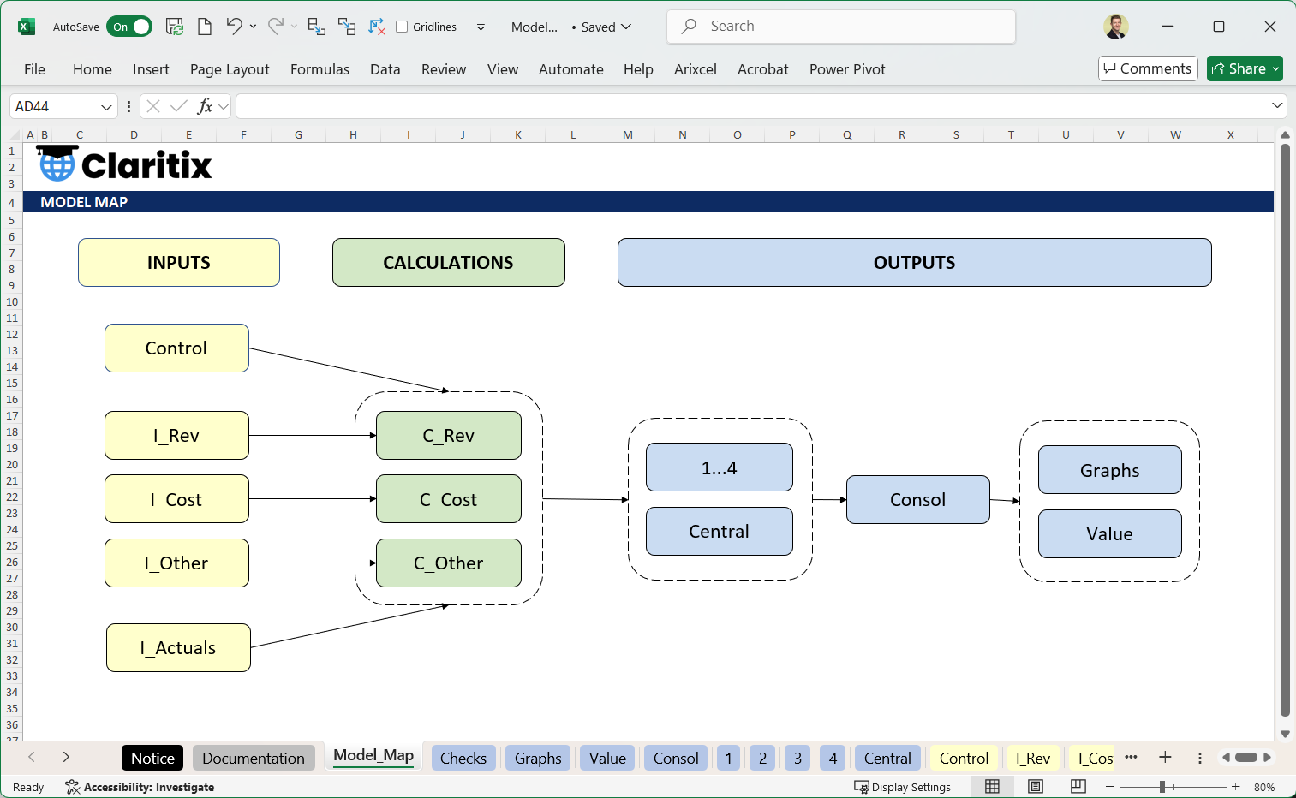Image resolution: width=1296 pixels, height=798 pixels.
Task: Select the Notice sheet tab
Action: click(x=153, y=758)
